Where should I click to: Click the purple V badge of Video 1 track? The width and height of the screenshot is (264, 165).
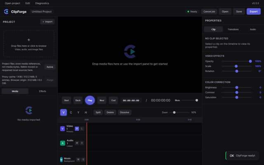click(x=62, y=129)
